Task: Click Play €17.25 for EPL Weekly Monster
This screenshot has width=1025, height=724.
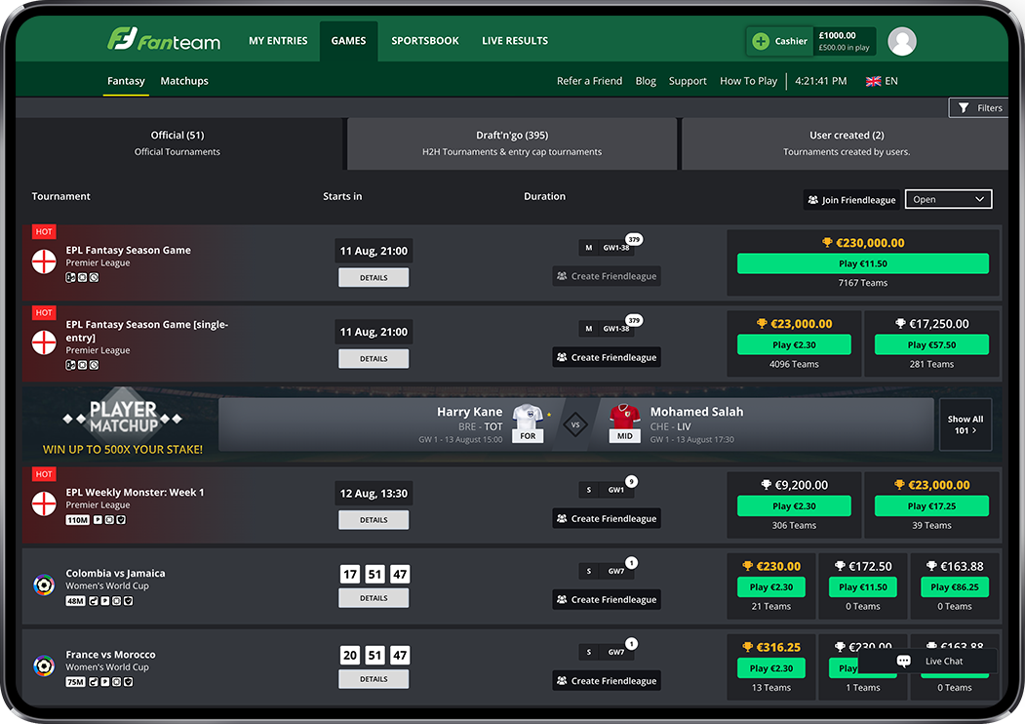Action: tap(931, 506)
